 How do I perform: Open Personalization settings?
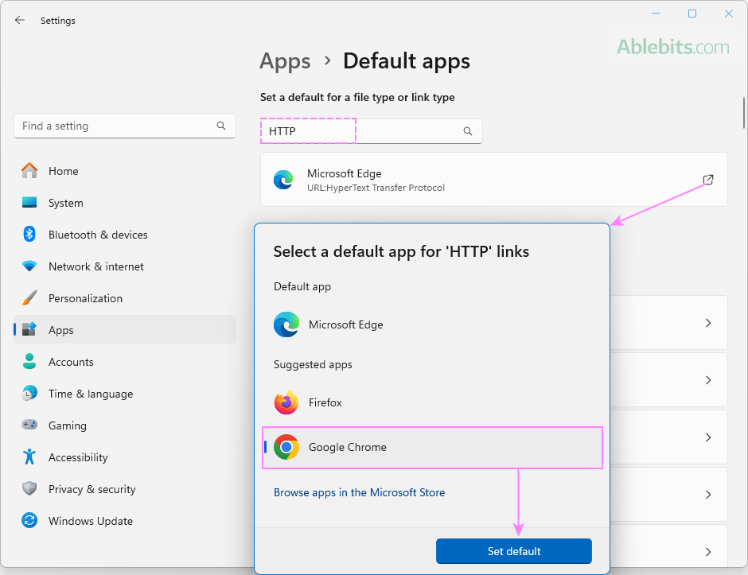(x=124, y=298)
